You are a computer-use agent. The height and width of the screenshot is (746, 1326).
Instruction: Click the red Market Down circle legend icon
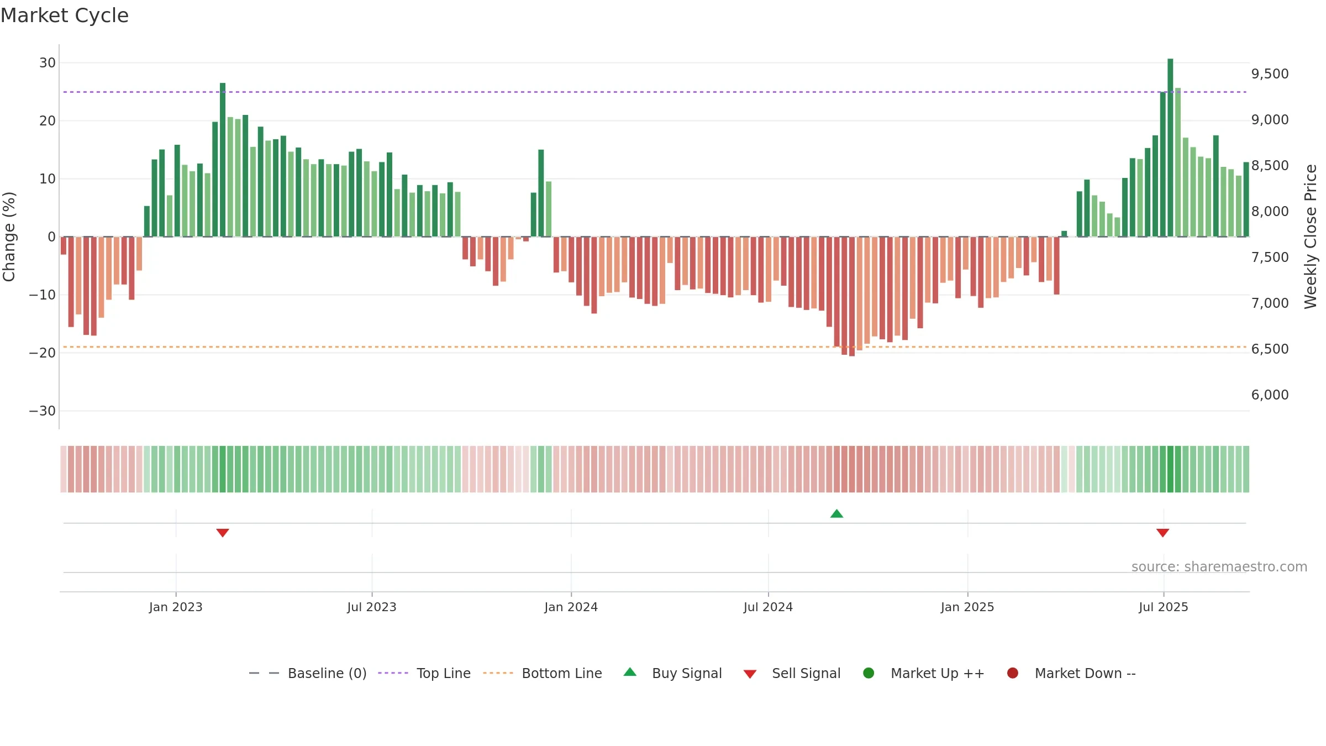point(1013,673)
